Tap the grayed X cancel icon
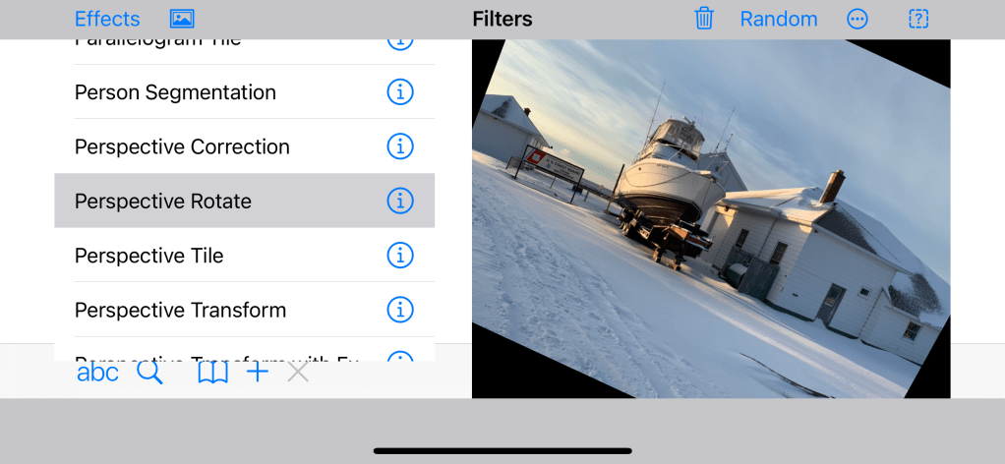 coord(298,373)
